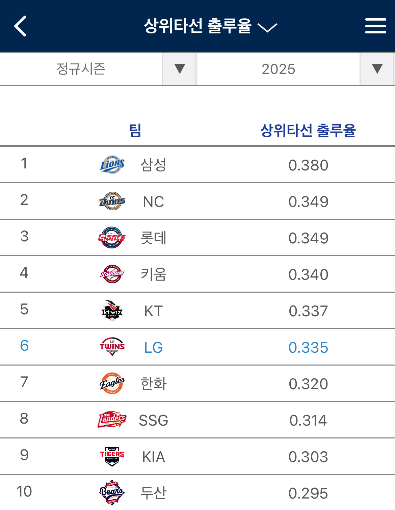
Task: Click the Kiwoom Heroes logo
Action: pos(112,274)
